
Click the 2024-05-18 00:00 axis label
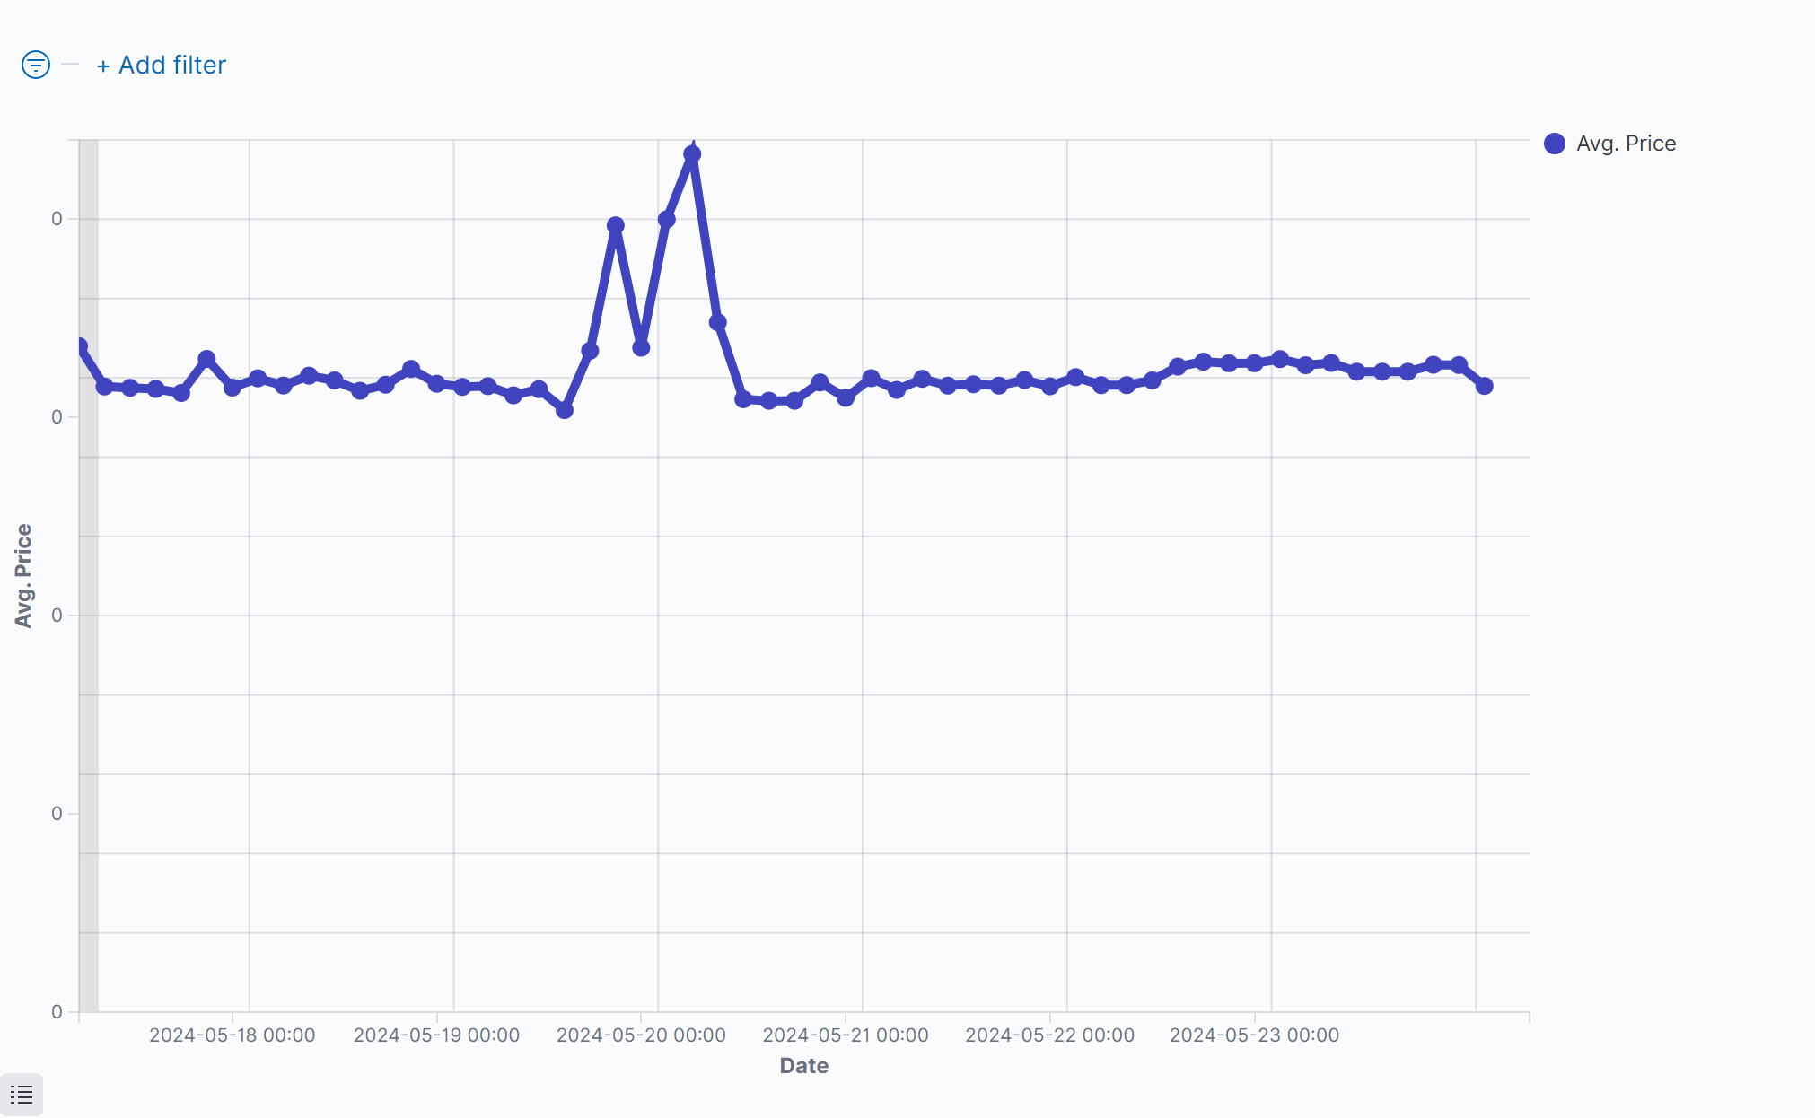click(232, 1035)
